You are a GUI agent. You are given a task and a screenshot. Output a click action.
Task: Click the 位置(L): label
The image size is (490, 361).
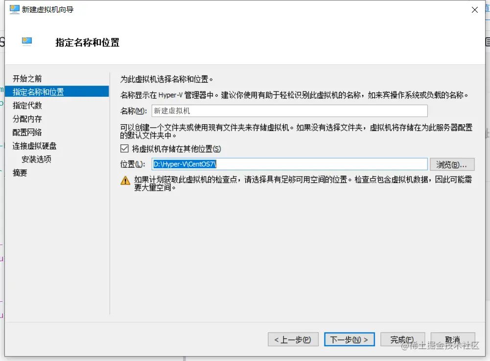(x=133, y=164)
